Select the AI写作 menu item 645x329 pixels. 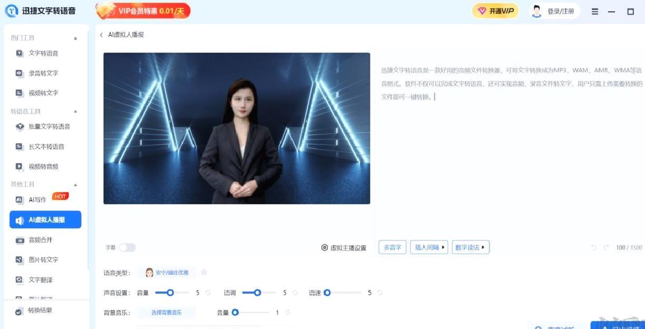pyautogui.click(x=45, y=200)
